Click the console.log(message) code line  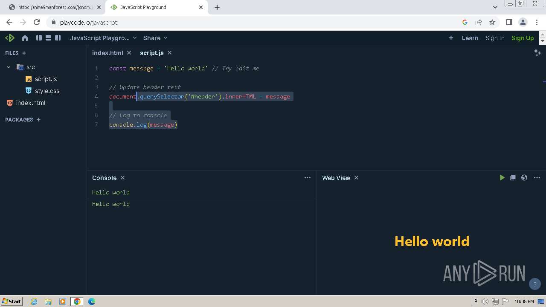(x=143, y=125)
